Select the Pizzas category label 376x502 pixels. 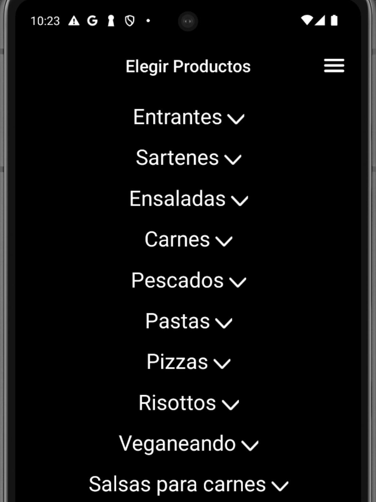point(177,362)
